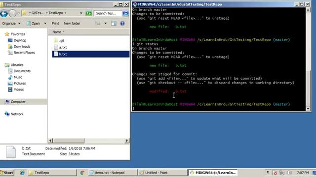This screenshot has width=316, height=177.
Task: Open Explorer help question mark icon
Action: point(122,23)
